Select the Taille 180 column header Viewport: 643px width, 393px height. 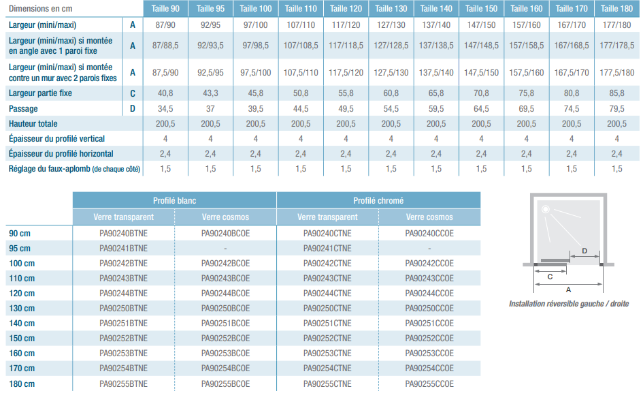pos(616,9)
